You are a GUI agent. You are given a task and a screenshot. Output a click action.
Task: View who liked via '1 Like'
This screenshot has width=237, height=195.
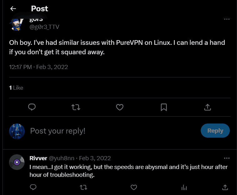16,88
